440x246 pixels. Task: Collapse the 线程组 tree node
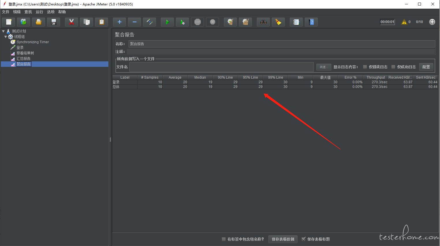[5, 37]
